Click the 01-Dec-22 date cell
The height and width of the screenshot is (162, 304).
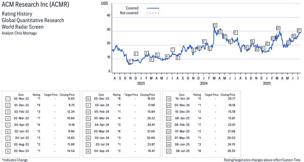point(21,105)
